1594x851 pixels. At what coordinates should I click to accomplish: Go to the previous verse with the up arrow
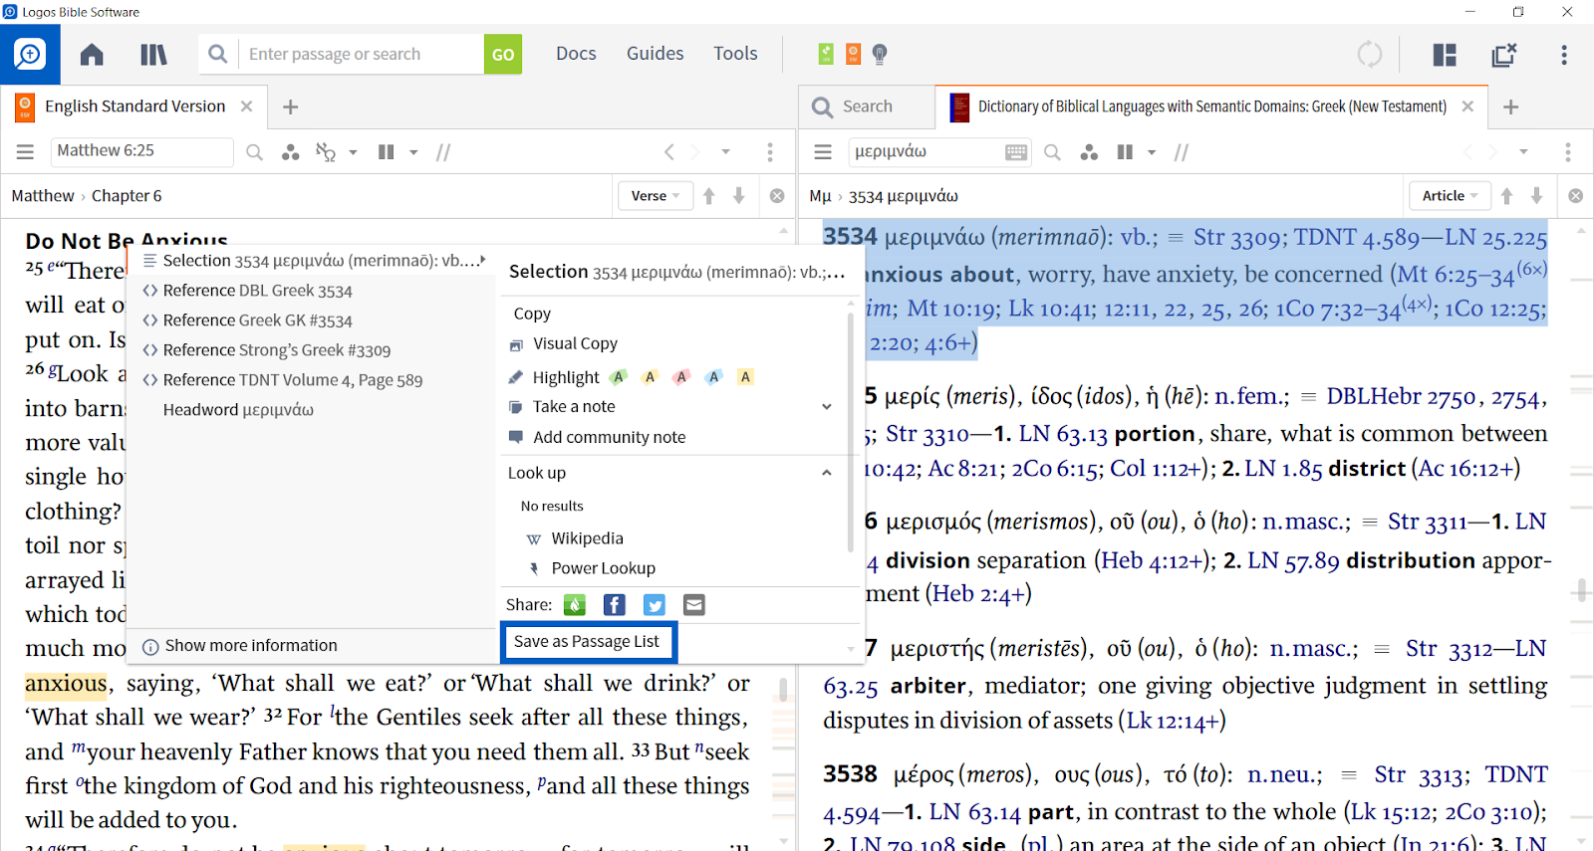tap(709, 196)
